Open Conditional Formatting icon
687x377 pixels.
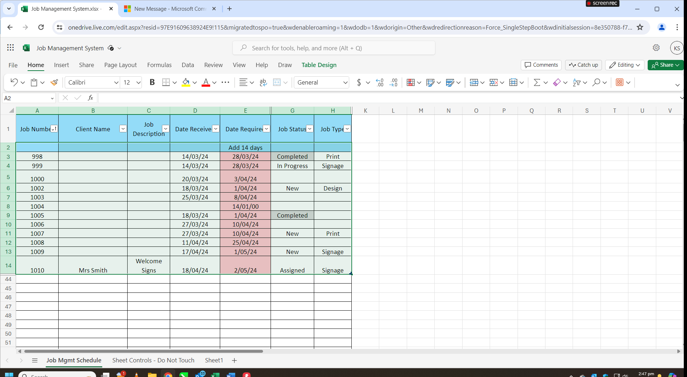tap(411, 82)
